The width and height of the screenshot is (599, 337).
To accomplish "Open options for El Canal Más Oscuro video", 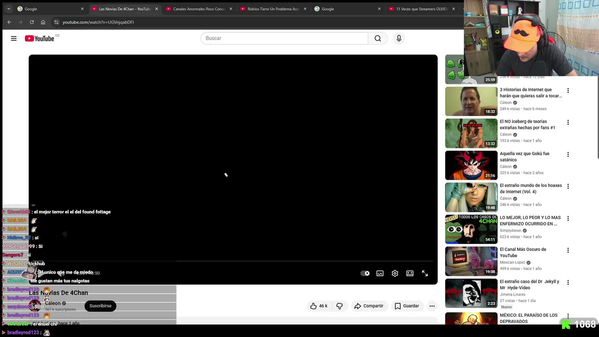I will coord(568,250).
